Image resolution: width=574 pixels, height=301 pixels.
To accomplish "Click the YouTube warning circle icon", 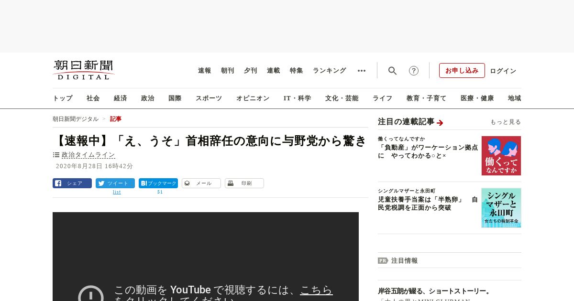I will pyautogui.click(x=91, y=294).
